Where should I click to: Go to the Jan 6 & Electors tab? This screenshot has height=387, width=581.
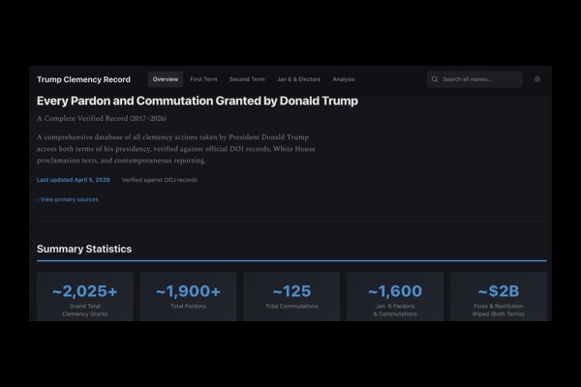298,79
